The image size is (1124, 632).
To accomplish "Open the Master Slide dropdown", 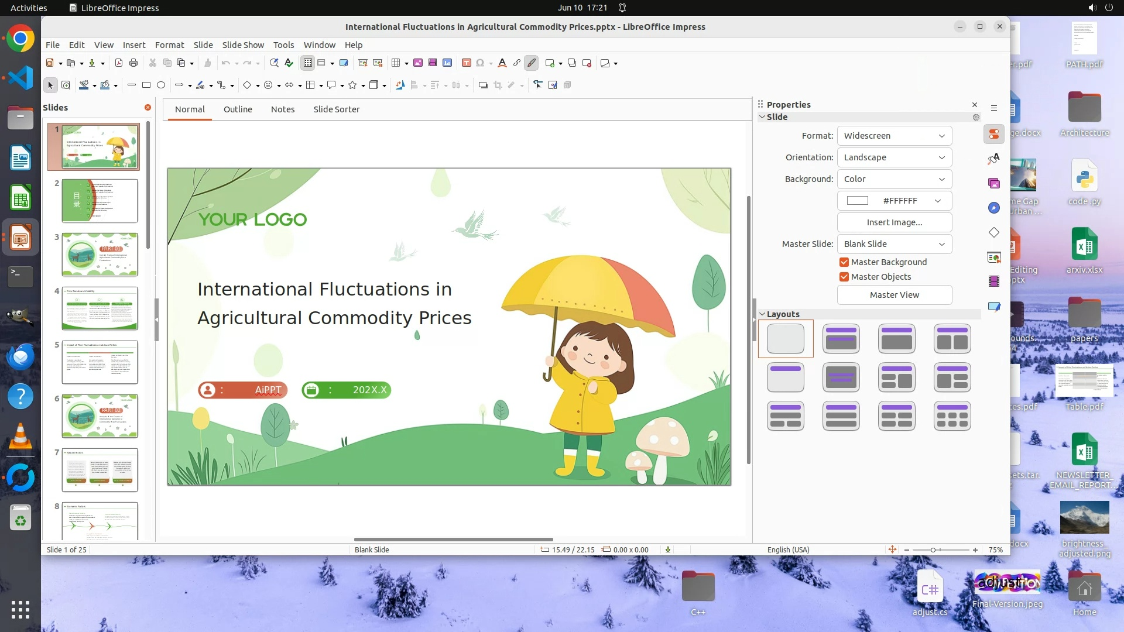I will [x=894, y=244].
